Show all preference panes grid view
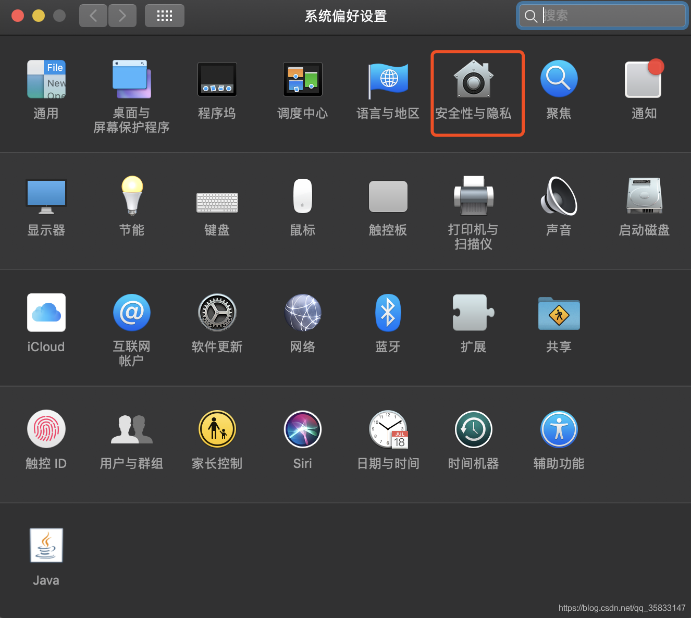Image resolution: width=691 pixels, height=618 pixels. click(164, 16)
